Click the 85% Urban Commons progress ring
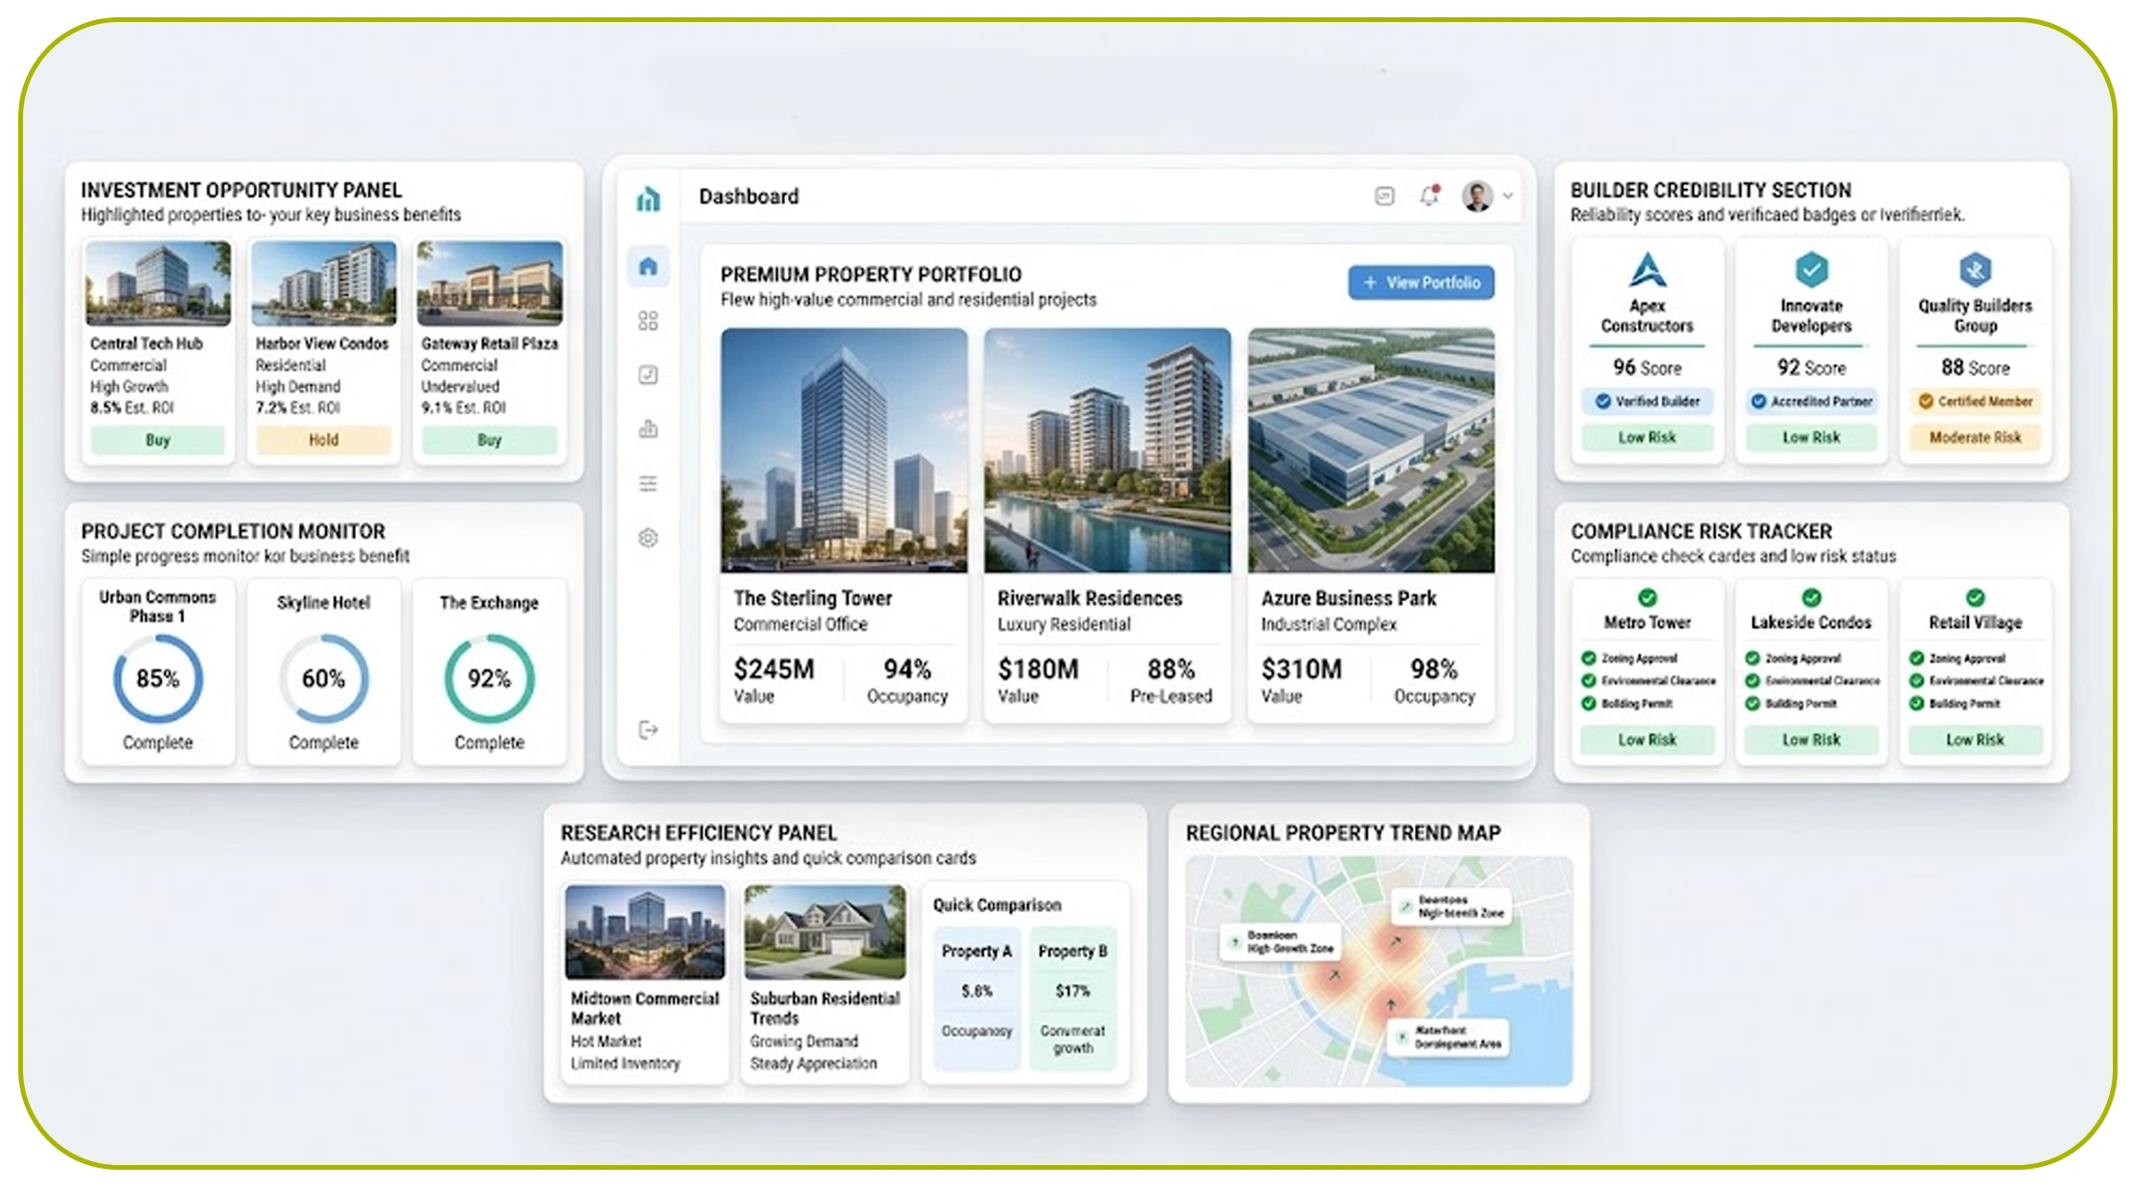Viewport: 2132px width, 1189px height. [x=158, y=679]
